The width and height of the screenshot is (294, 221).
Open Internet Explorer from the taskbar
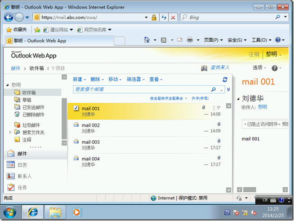tap(33, 212)
